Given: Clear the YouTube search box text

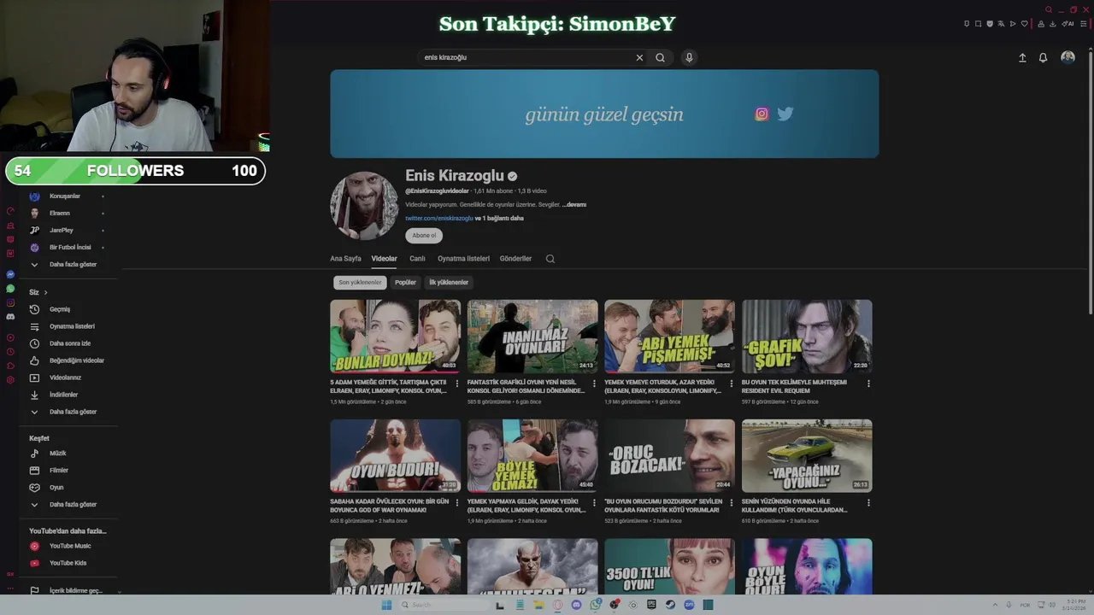Looking at the screenshot, I should 639,57.
